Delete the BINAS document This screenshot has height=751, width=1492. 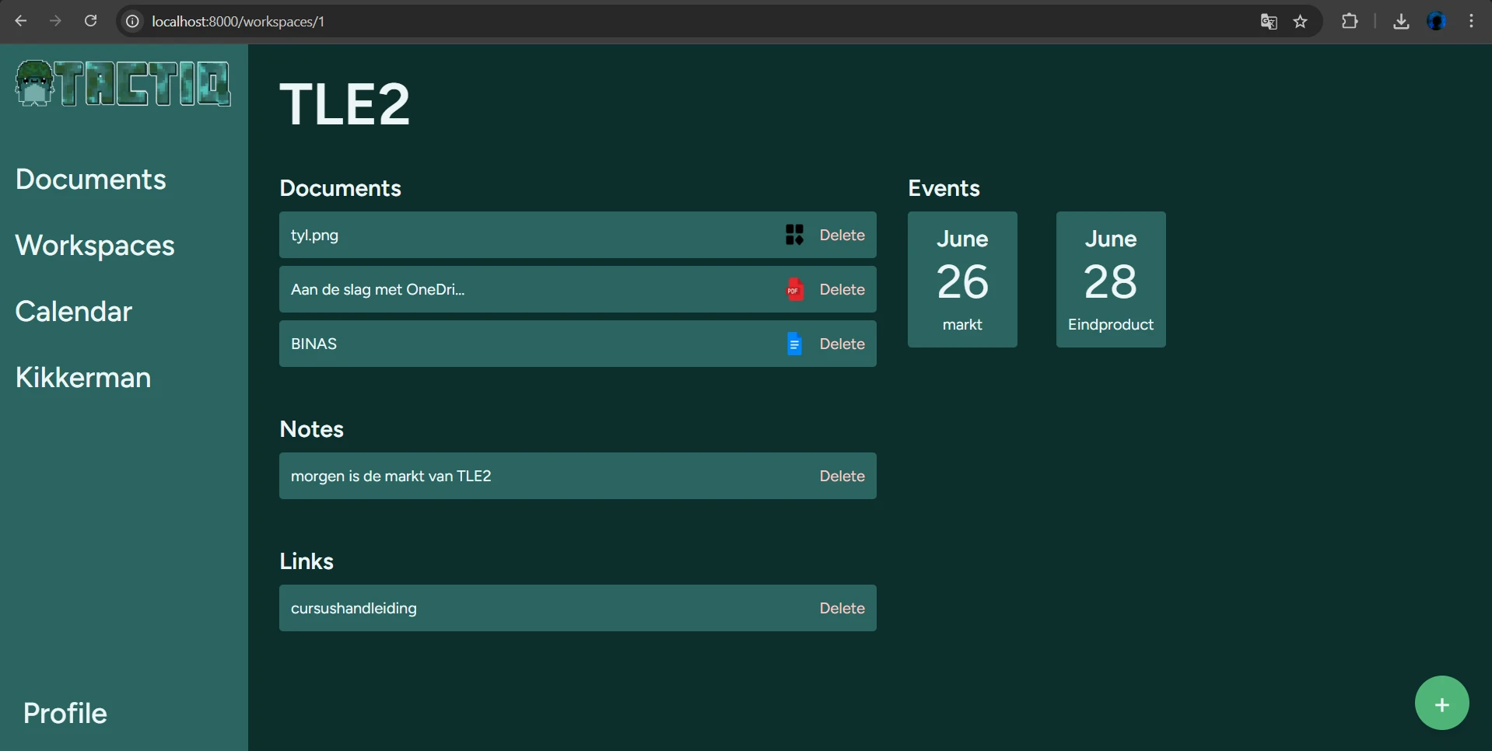pyautogui.click(x=841, y=344)
